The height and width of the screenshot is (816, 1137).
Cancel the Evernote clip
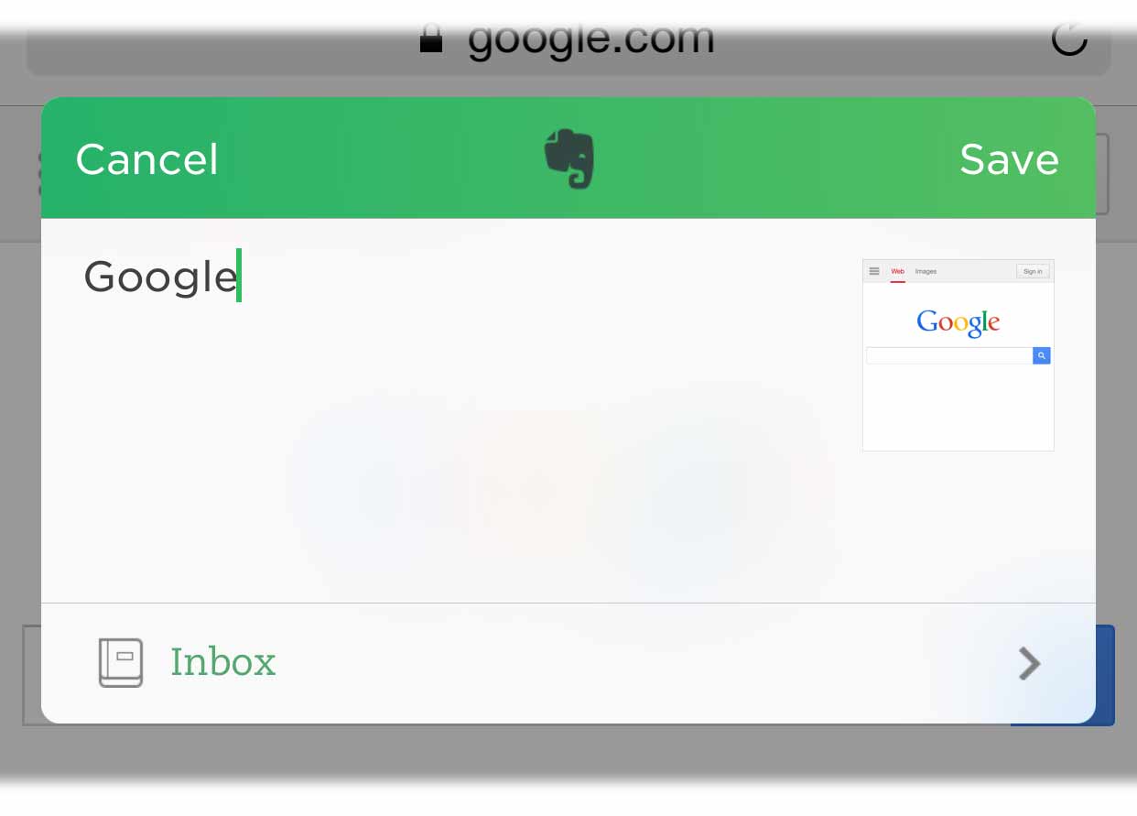point(146,159)
